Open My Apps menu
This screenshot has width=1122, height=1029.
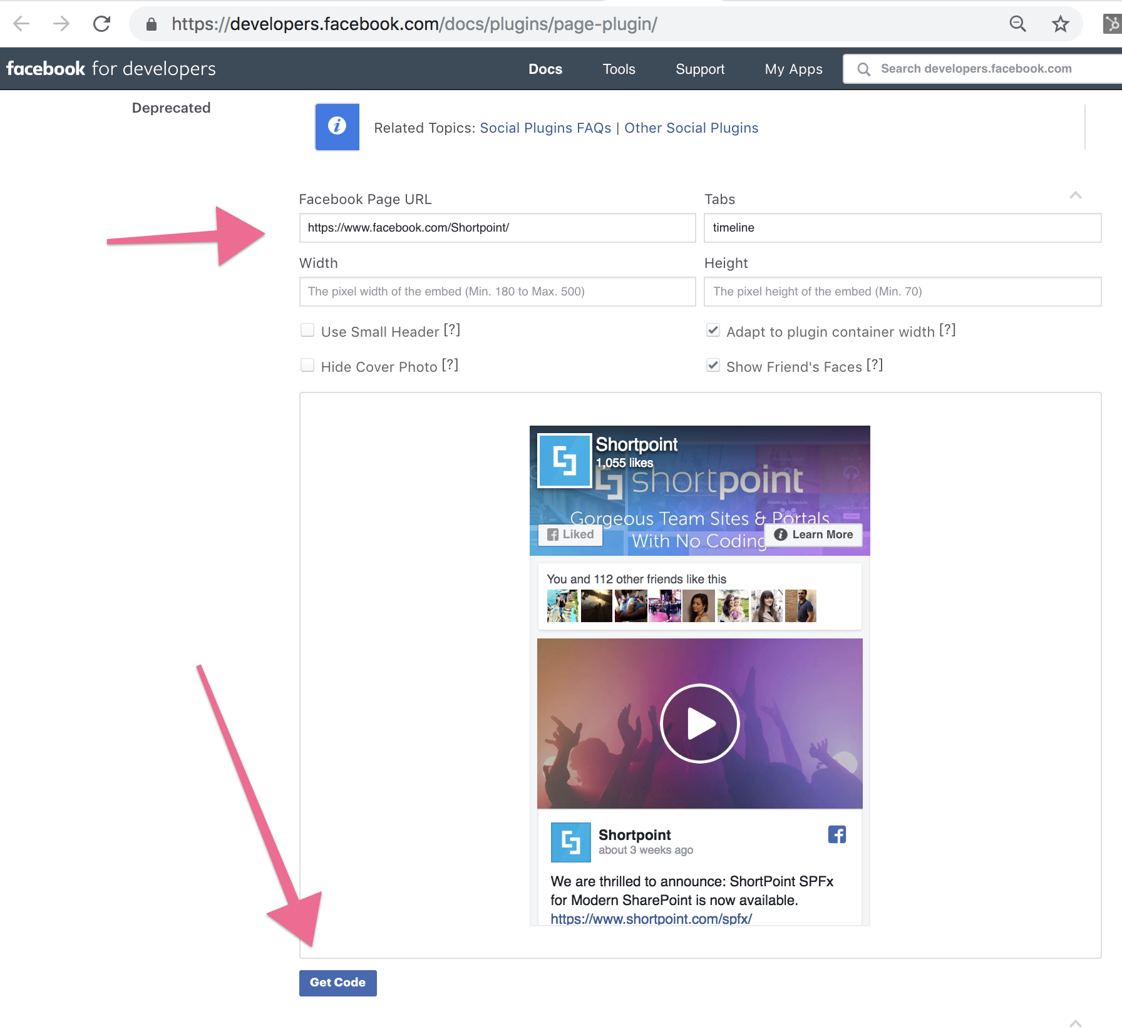point(793,69)
